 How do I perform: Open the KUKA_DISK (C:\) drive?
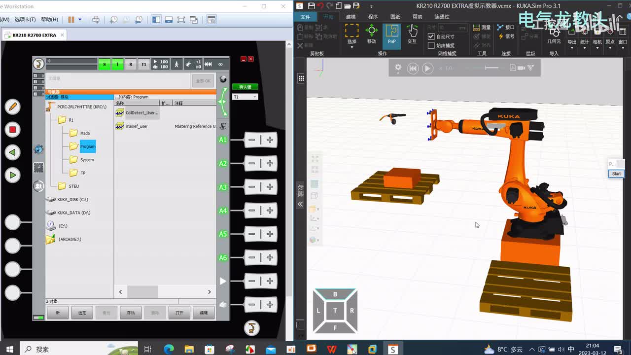(67, 199)
